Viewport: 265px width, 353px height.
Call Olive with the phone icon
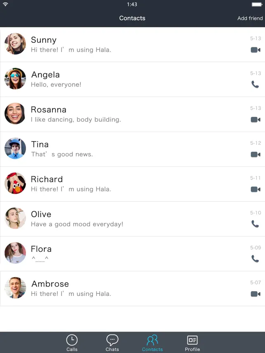click(255, 224)
